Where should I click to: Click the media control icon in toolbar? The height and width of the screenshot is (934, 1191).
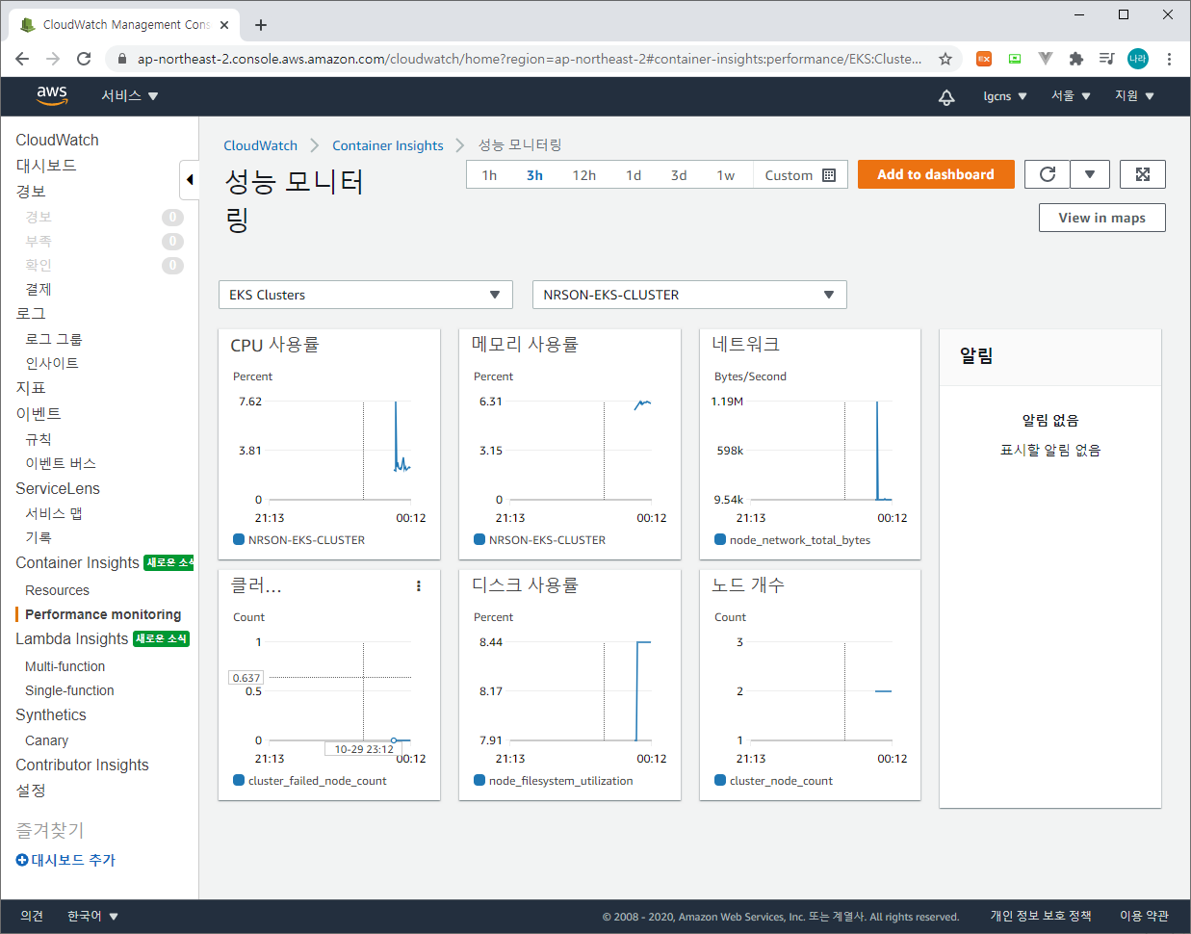(1107, 59)
